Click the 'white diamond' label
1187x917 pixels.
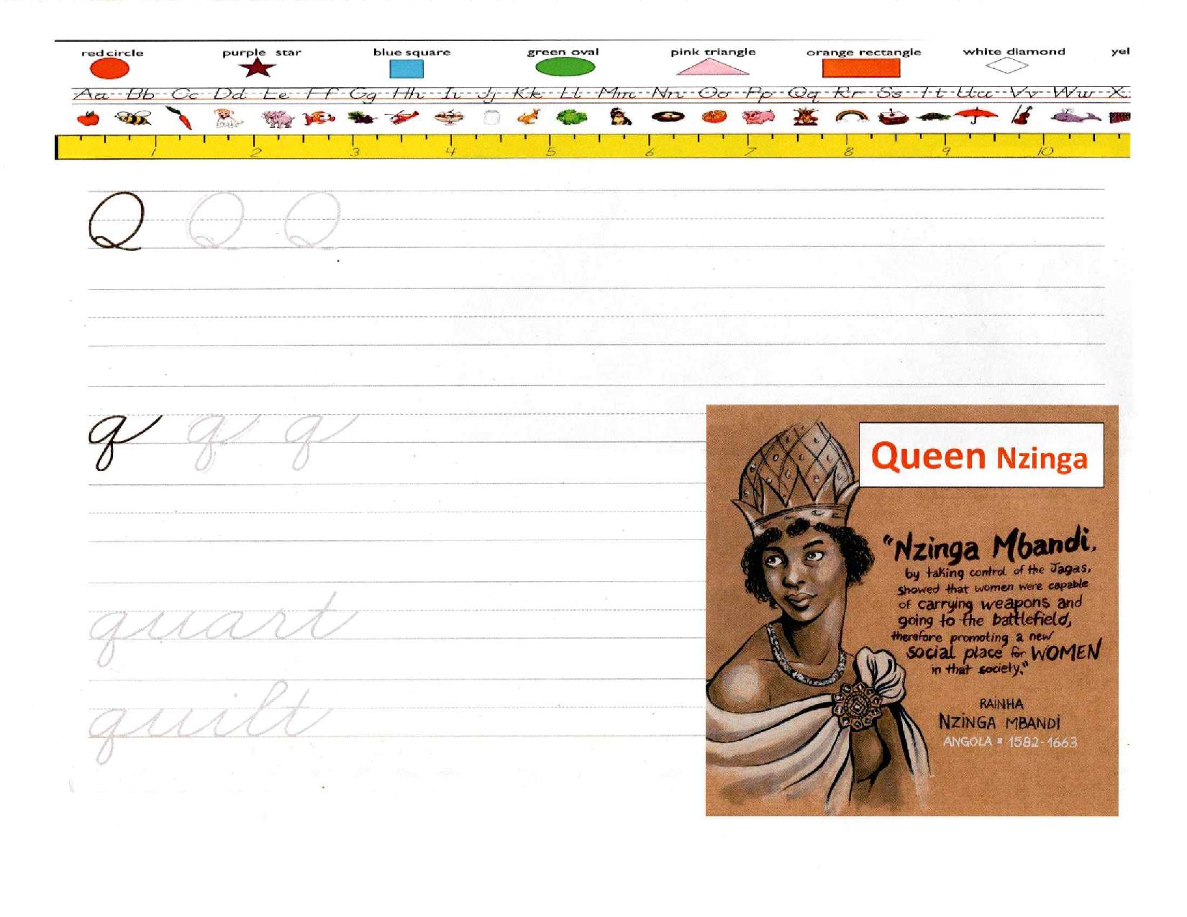1014,51
